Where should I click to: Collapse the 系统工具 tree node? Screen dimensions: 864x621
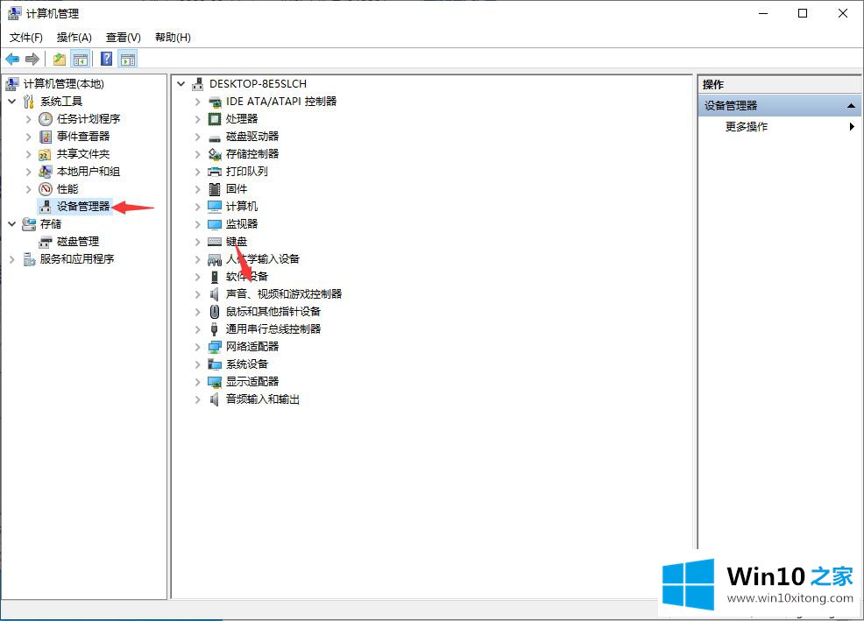pyautogui.click(x=12, y=102)
